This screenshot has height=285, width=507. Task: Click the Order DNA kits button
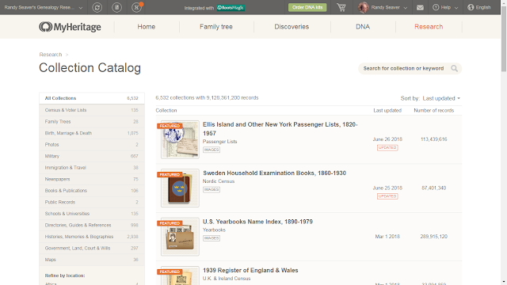pyautogui.click(x=307, y=7)
